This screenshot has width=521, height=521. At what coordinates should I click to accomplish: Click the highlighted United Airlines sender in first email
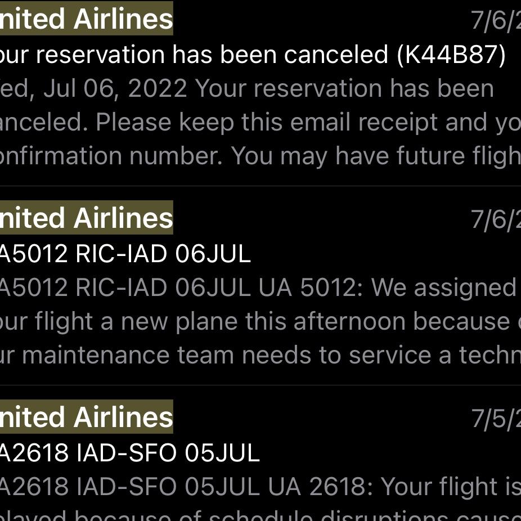(x=87, y=18)
